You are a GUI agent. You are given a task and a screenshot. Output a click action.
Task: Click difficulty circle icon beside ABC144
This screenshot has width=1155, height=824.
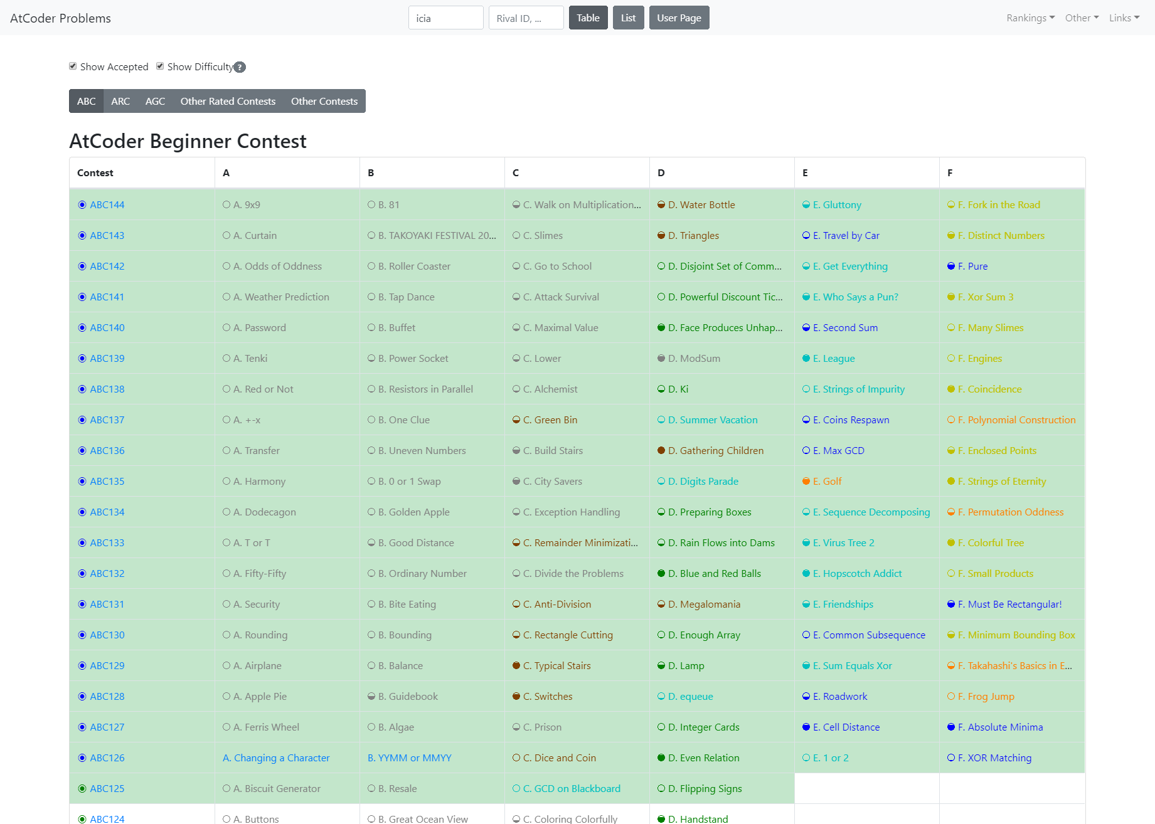[x=82, y=205]
